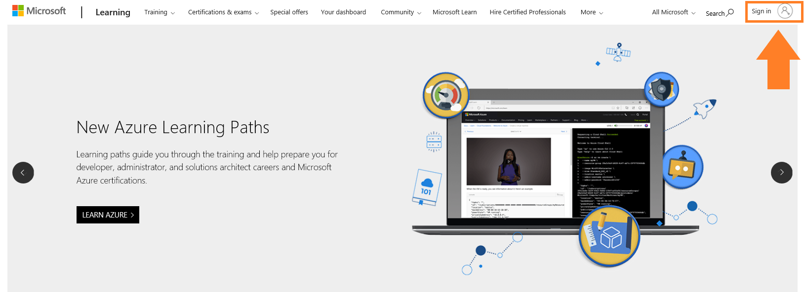
Task: Expand the More menu
Action: point(592,12)
